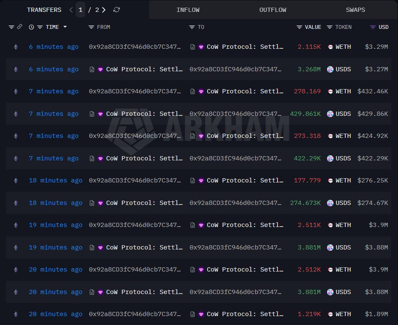Switch to the OUTFLOW tab
The width and height of the screenshot is (398, 325).
click(x=273, y=10)
